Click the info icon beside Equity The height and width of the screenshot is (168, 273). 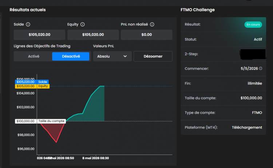click(x=83, y=24)
